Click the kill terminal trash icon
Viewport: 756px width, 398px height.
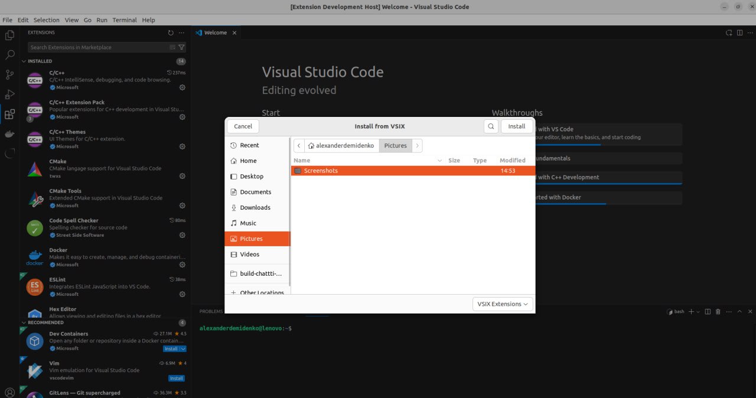point(718,312)
